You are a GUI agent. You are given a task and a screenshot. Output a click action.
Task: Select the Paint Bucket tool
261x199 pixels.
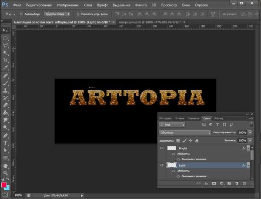pyautogui.click(x=5, y=113)
